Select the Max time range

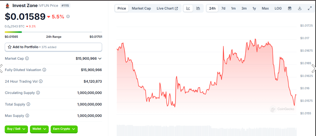coord(265,8)
